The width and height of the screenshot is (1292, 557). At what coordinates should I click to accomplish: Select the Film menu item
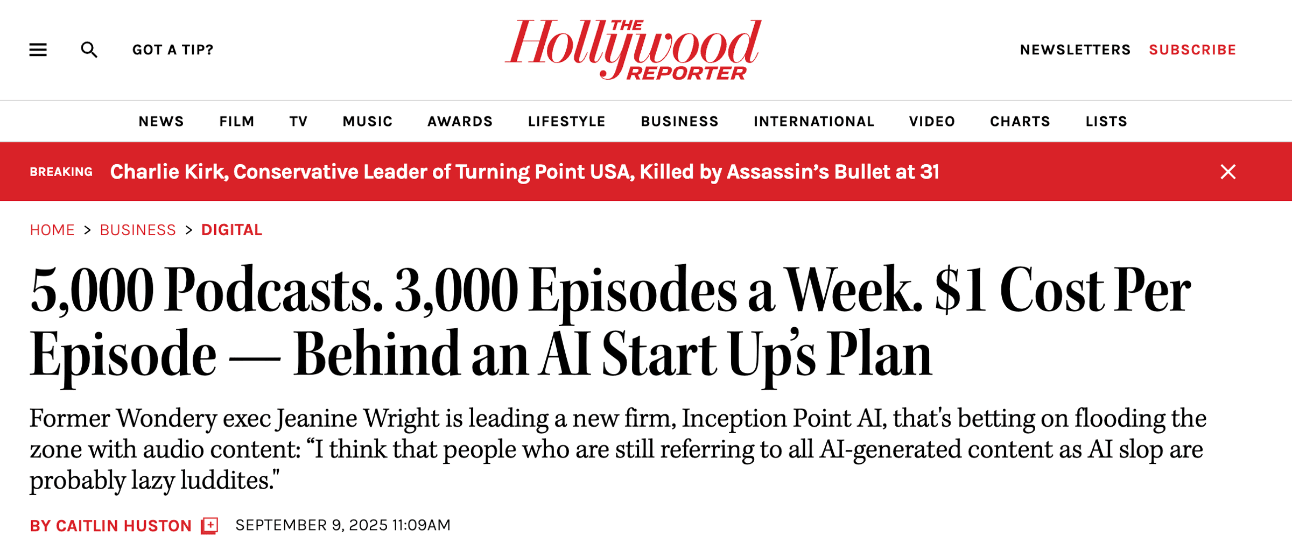pos(236,122)
